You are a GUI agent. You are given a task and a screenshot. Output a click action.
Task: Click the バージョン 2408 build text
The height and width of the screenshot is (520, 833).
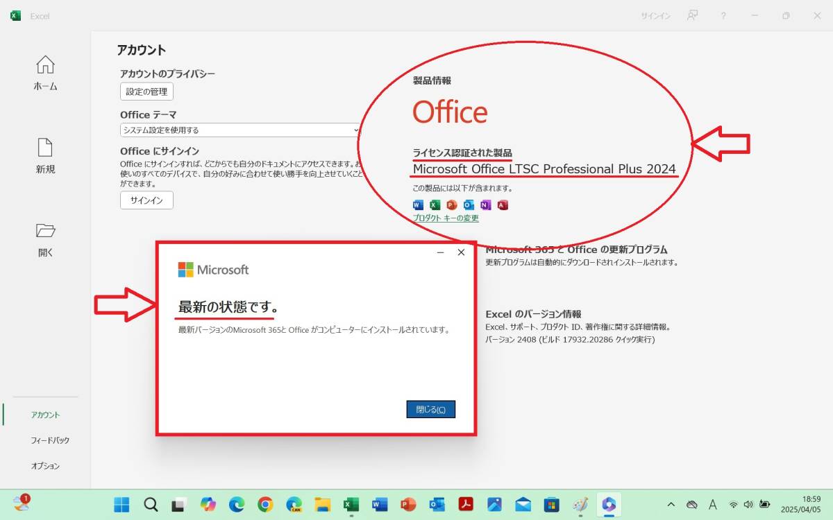click(x=570, y=340)
